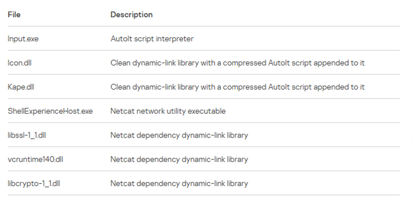Click the Kape.dll file entry
Viewport: 413px width, 201px height.
[x=22, y=87]
